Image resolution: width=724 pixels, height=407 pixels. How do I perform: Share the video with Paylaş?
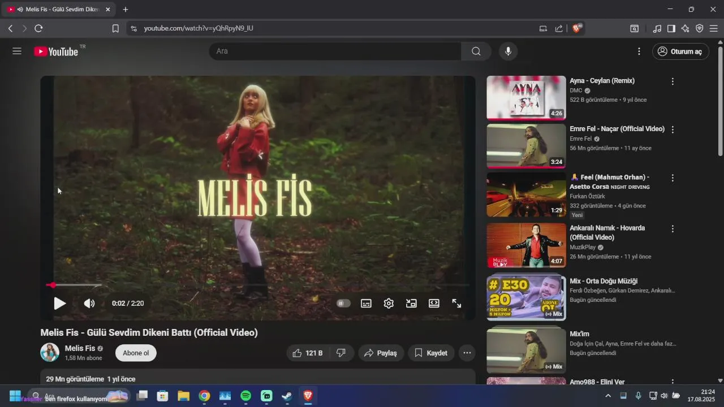[381, 353]
